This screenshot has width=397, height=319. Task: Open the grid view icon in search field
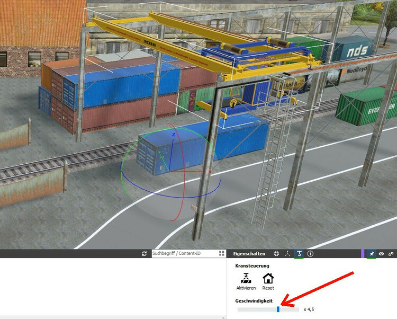[222, 253]
